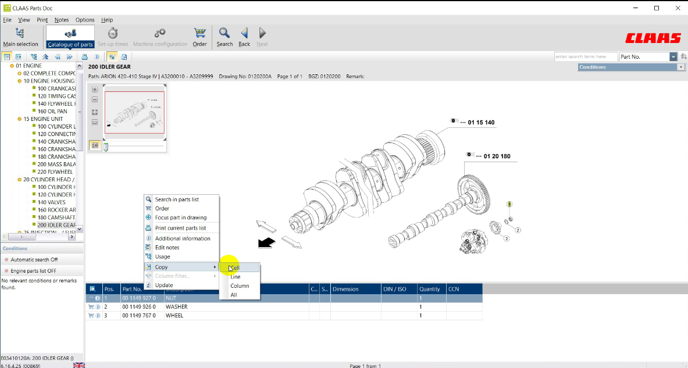Viewport: 688px width, 368px height.
Task: Click the United Kingdom flag language icon
Action: pyautogui.click(x=79, y=365)
